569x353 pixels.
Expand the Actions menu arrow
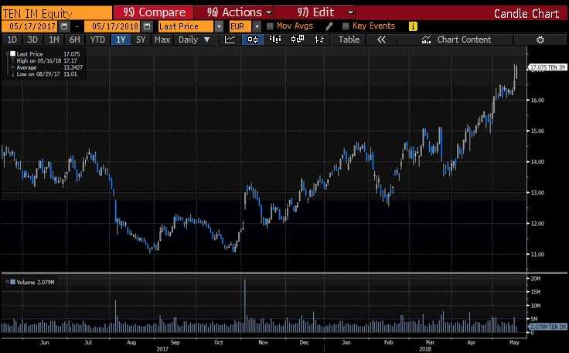click(x=269, y=12)
